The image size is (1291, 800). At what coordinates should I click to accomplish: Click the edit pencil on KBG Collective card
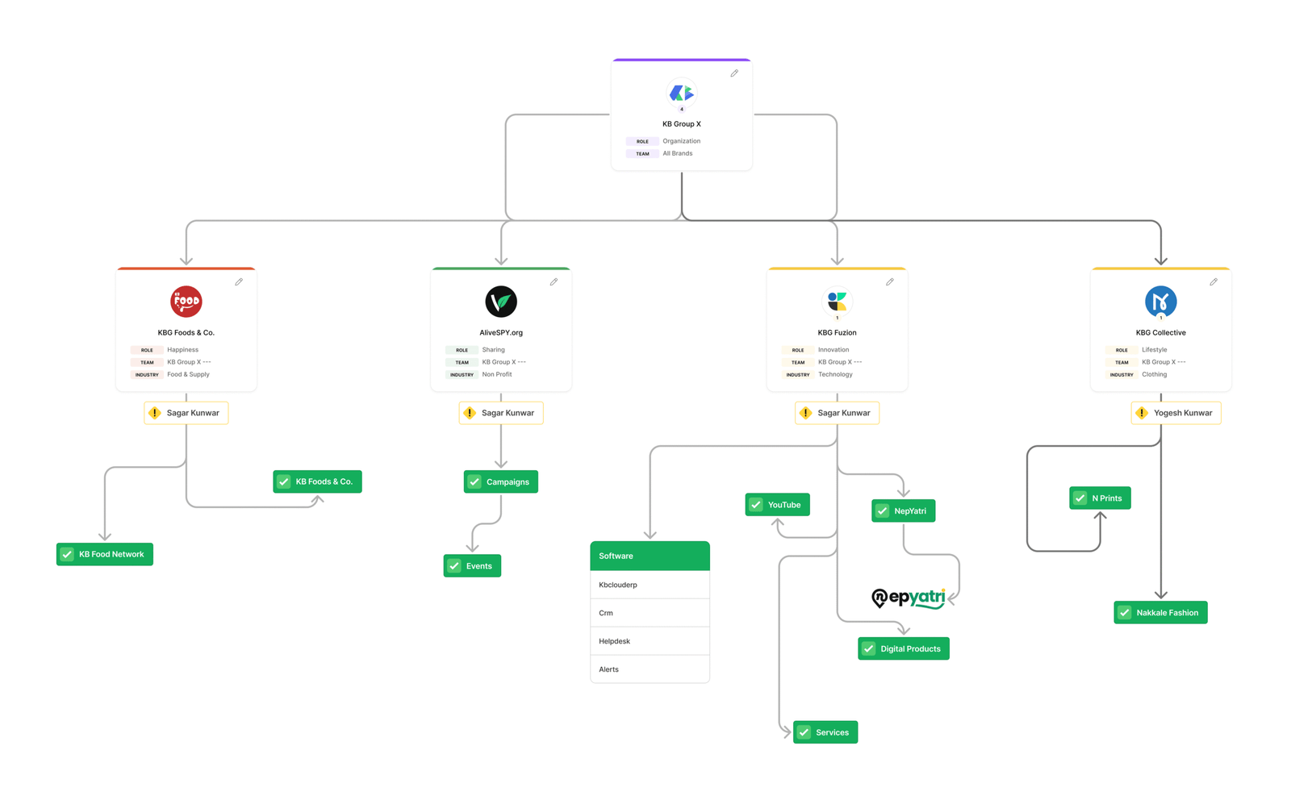pos(1214,282)
